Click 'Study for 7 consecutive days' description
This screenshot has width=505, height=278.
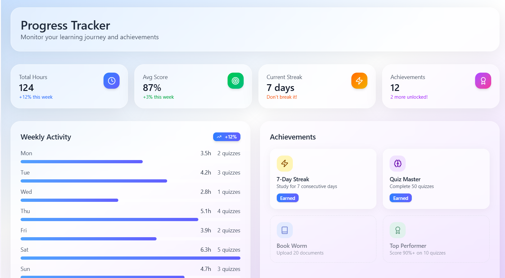(307, 186)
